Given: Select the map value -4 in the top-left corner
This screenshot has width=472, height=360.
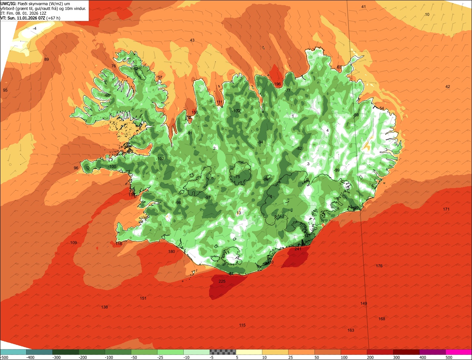Looking at the screenshot, I should pos(35,28).
